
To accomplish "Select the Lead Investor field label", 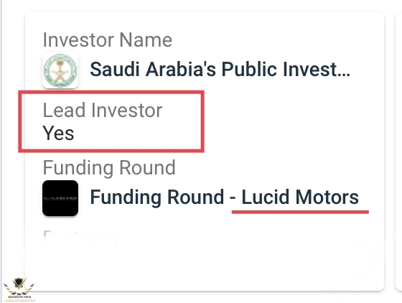I will 103,111.
